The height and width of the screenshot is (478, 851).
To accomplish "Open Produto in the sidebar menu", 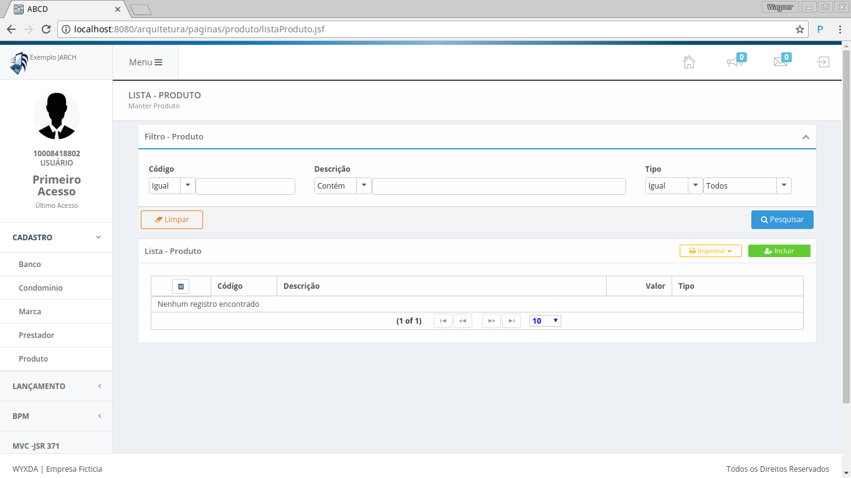I will click(34, 359).
